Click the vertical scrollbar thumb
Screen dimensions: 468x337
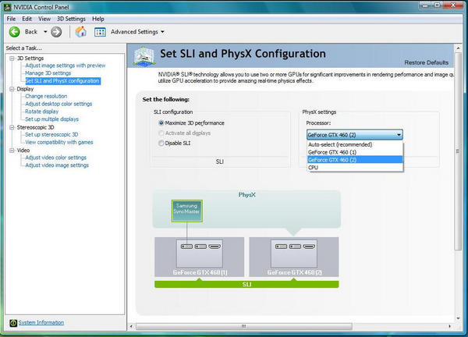coord(458,151)
